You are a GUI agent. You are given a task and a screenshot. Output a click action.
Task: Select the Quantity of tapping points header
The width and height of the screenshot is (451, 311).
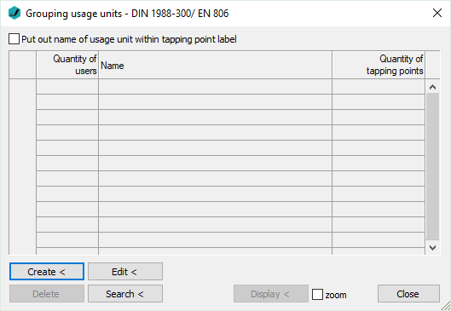click(379, 65)
